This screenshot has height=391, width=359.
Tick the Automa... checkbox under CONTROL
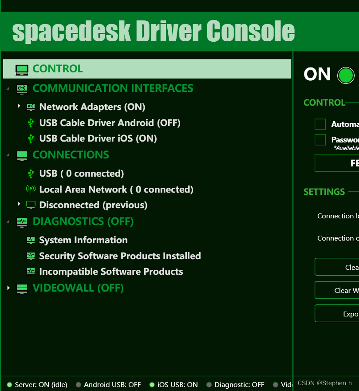[320, 124]
